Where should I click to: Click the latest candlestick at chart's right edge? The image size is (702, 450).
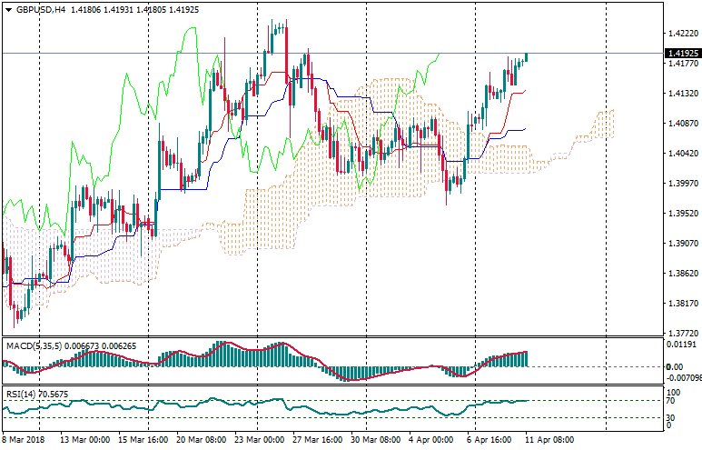click(x=527, y=56)
